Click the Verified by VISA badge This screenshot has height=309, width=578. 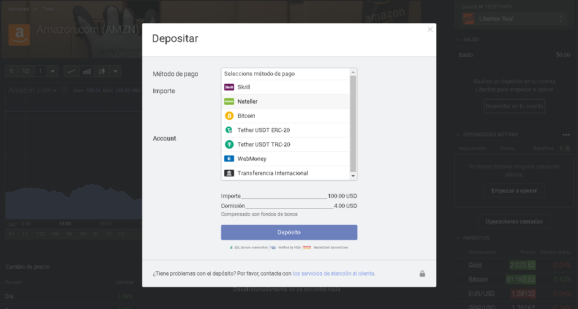point(285,247)
